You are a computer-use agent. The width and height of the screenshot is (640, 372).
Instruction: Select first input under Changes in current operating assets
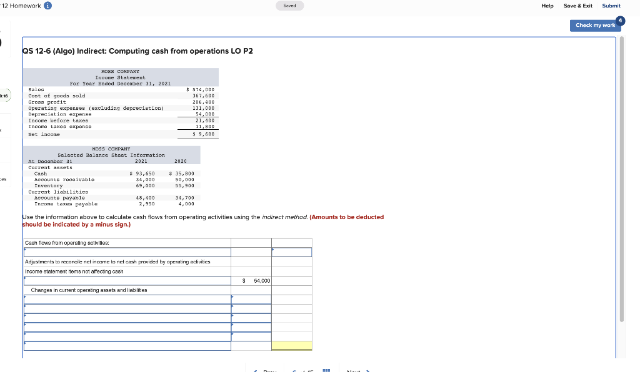[125, 298]
